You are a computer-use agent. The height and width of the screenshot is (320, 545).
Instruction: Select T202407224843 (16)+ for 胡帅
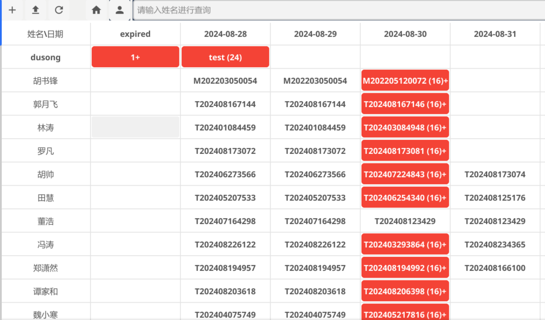(x=405, y=174)
